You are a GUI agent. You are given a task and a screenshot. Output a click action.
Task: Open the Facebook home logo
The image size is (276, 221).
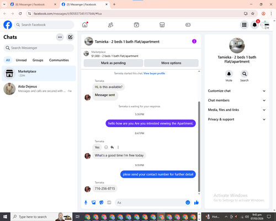click(x=8, y=25)
